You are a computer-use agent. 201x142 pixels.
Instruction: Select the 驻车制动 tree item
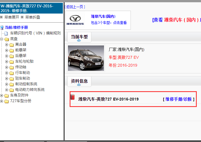click(23, 78)
